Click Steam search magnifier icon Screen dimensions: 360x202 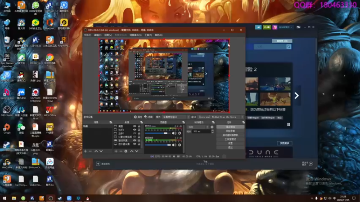pos(289,47)
